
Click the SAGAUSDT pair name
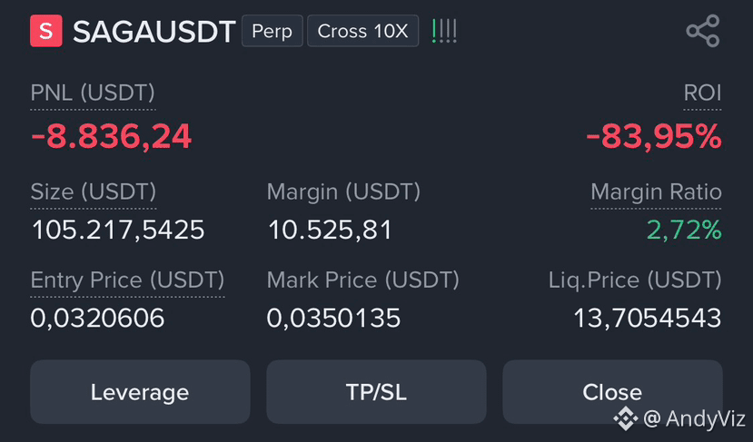point(154,32)
